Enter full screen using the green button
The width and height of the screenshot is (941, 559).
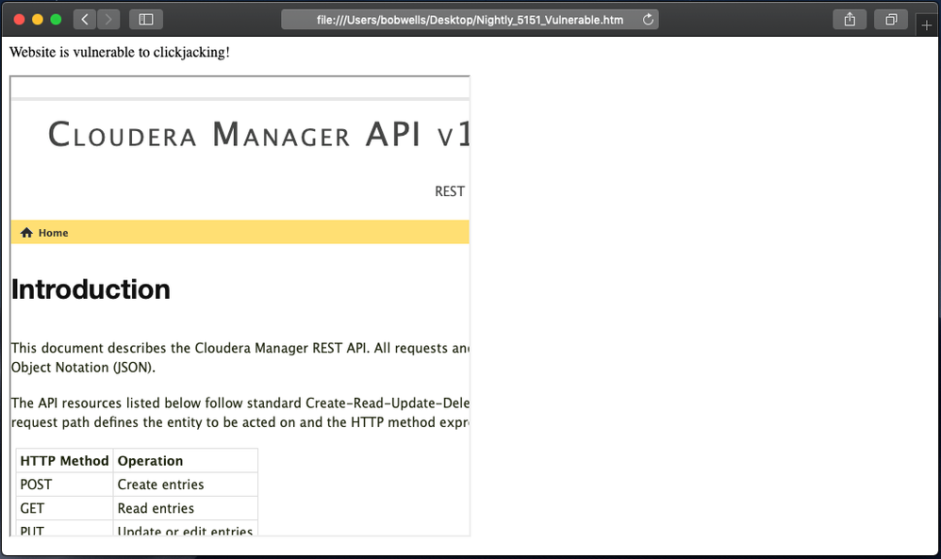coord(56,19)
